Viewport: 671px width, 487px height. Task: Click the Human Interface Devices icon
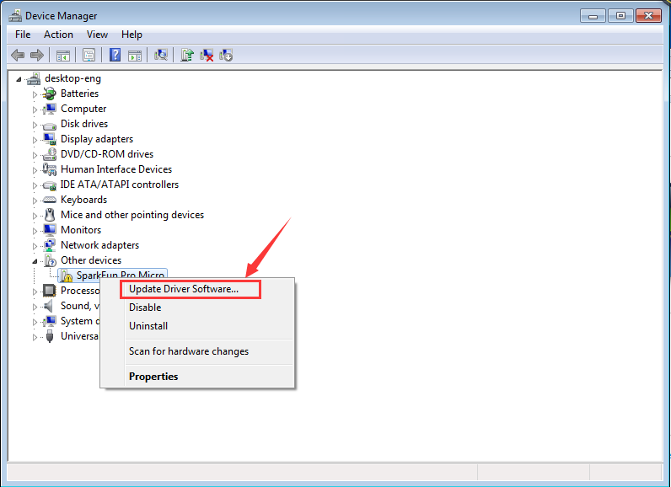[x=50, y=169]
